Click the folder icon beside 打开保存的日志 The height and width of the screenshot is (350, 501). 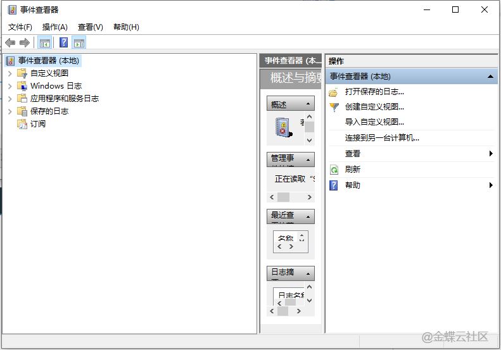coord(334,92)
